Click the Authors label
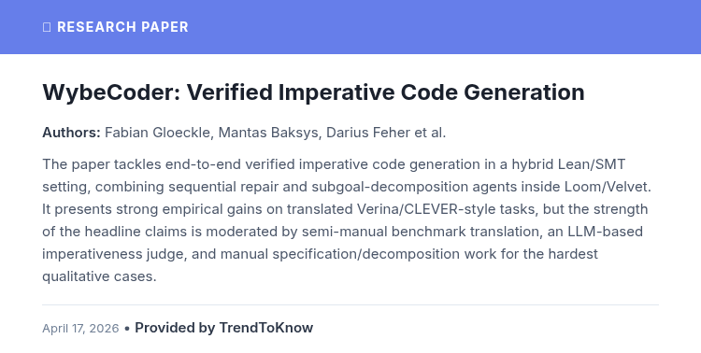This screenshot has height=353, width=701. tap(72, 133)
